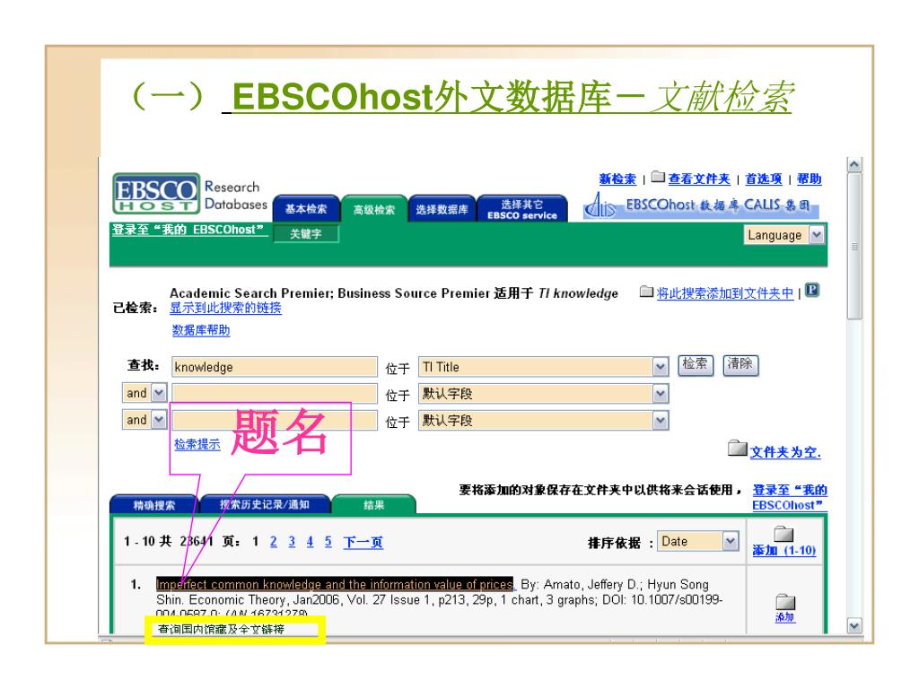
Task: Switch to 精确搜索 tab
Action: pyautogui.click(x=154, y=504)
